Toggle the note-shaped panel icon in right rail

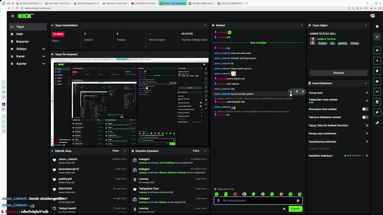[x=377, y=71]
